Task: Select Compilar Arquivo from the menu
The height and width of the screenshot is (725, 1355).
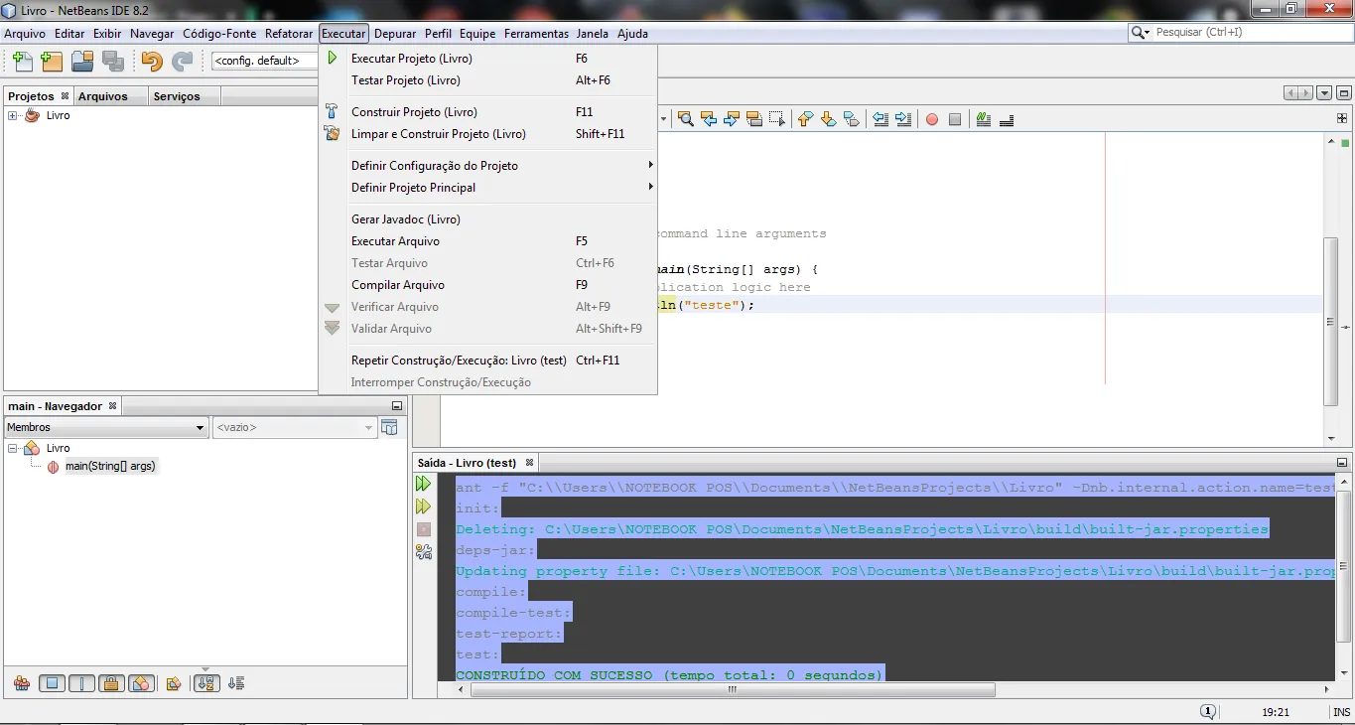Action: 397,285
